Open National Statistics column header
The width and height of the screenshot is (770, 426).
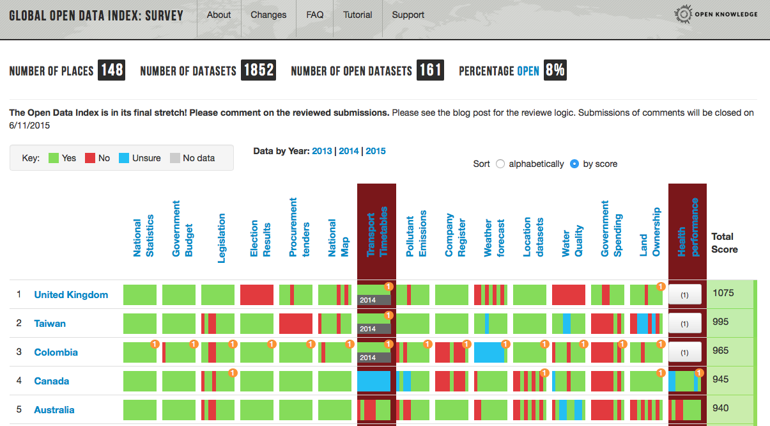coord(143,235)
